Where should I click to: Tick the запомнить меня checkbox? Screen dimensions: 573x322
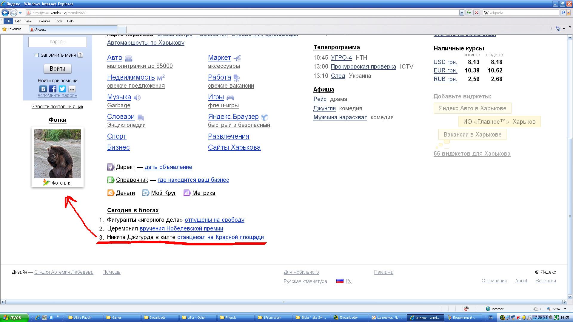36,55
